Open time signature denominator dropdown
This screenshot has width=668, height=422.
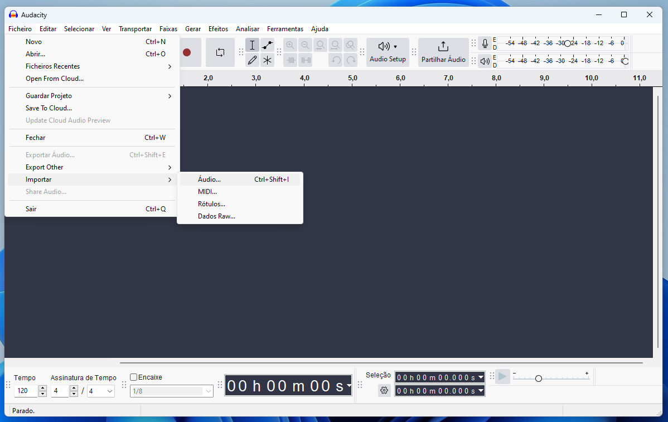point(101,391)
